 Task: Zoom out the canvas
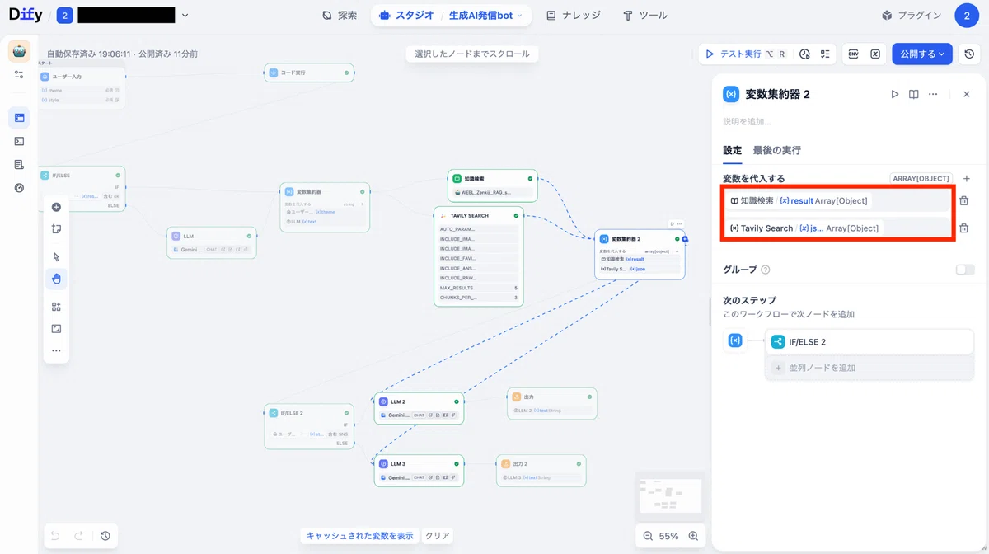pyautogui.click(x=648, y=536)
